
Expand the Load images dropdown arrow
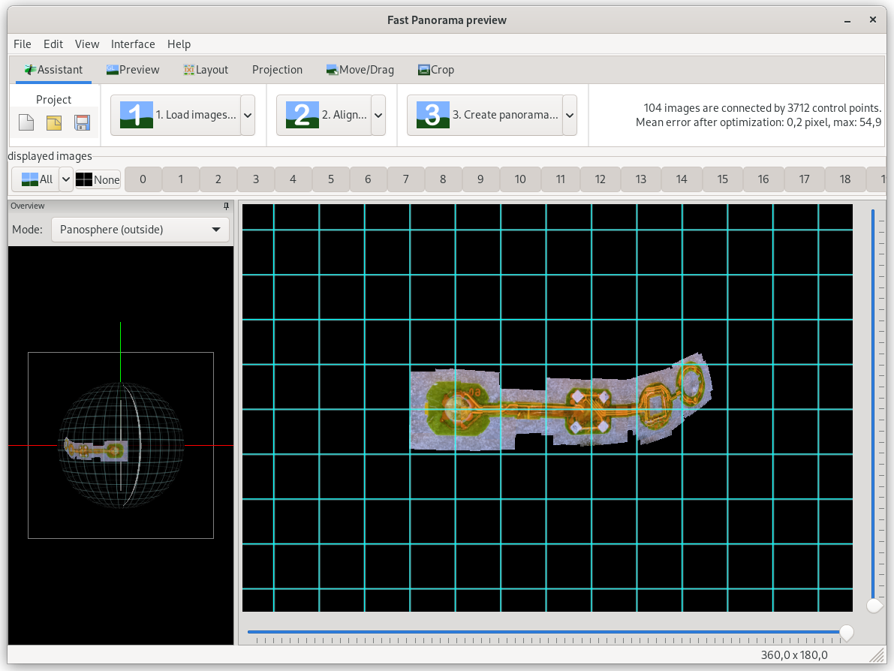pyautogui.click(x=248, y=115)
